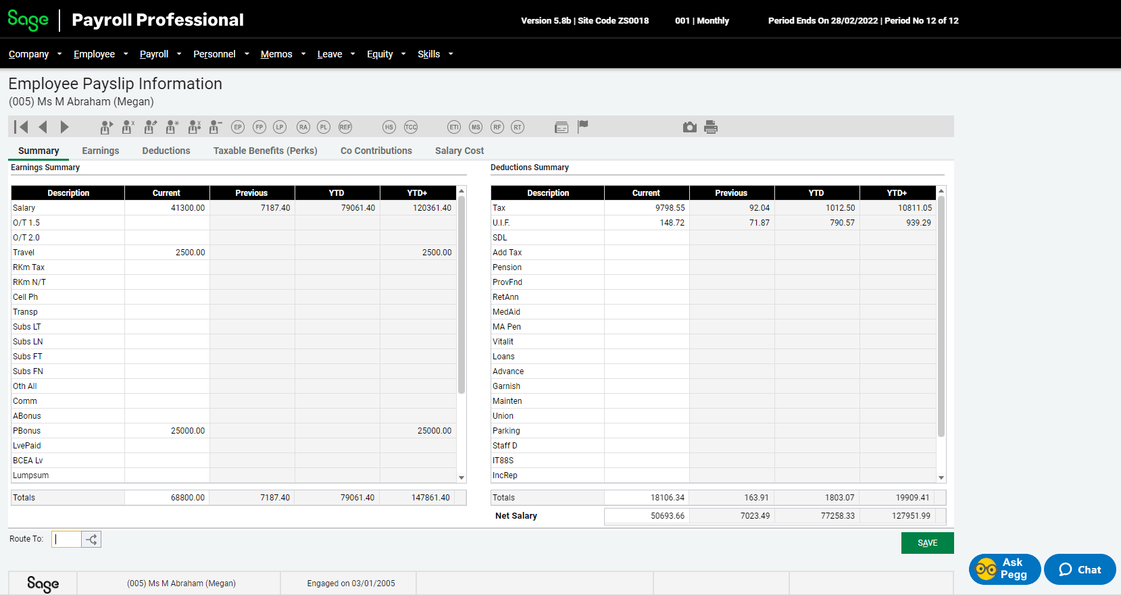Image resolution: width=1121 pixels, height=595 pixels.
Task: Open the EP circle icon
Action: point(238,127)
